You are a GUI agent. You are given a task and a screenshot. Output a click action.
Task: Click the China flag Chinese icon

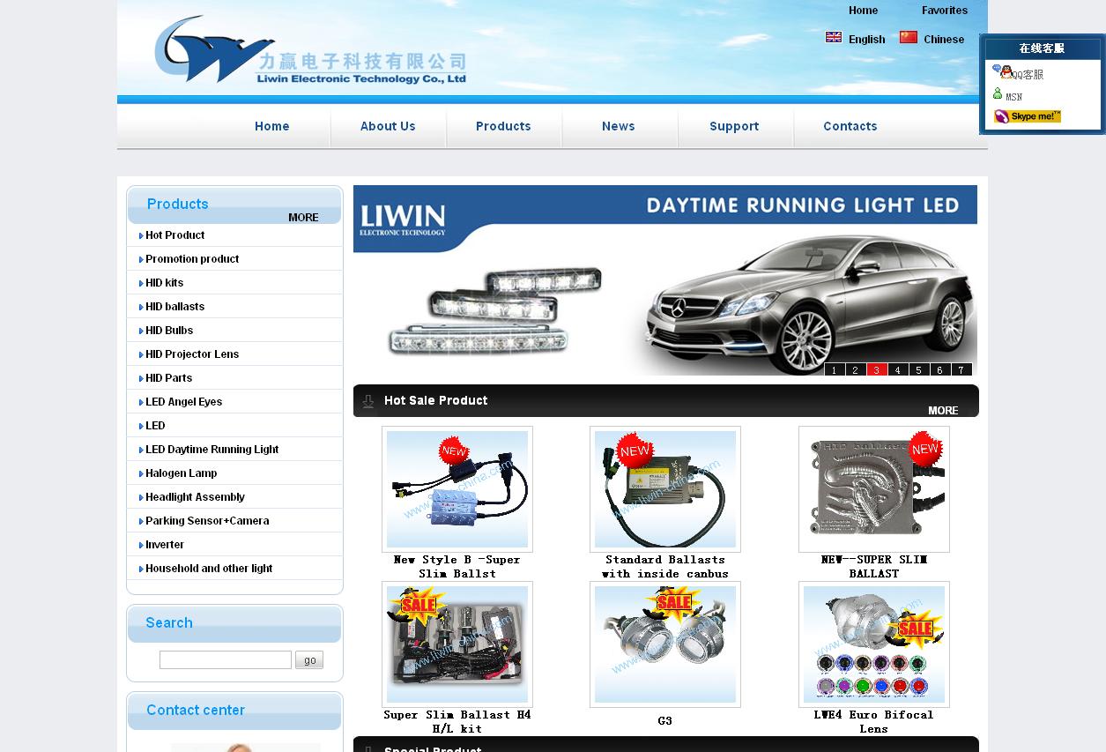coord(908,38)
